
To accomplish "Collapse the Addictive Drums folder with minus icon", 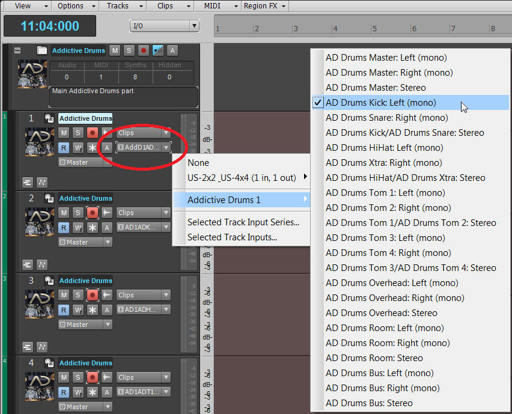I will (x=17, y=50).
